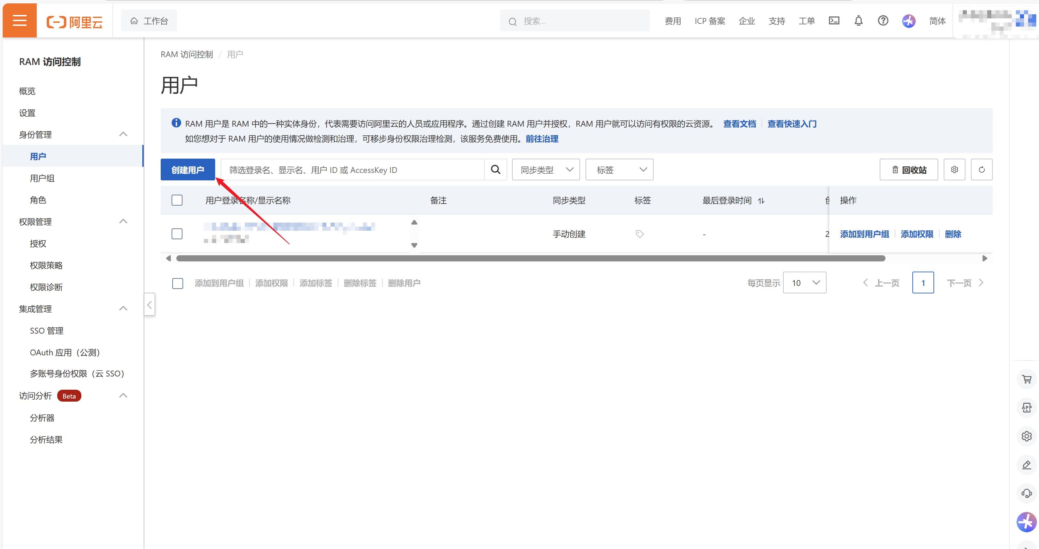Toggle the select-all header checkbox
This screenshot has height=549, width=1039.
[177, 200]
